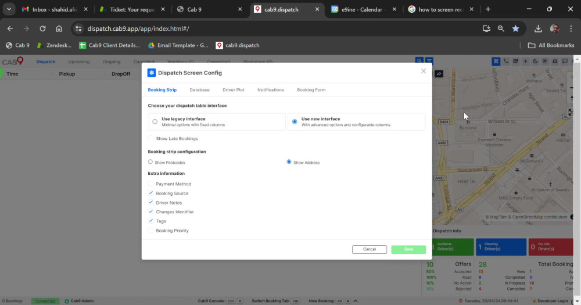Click the blue Clearing Driver(s) tile
Image resolution: width=581 pixels, height=305 pixels.
(501, 247)
